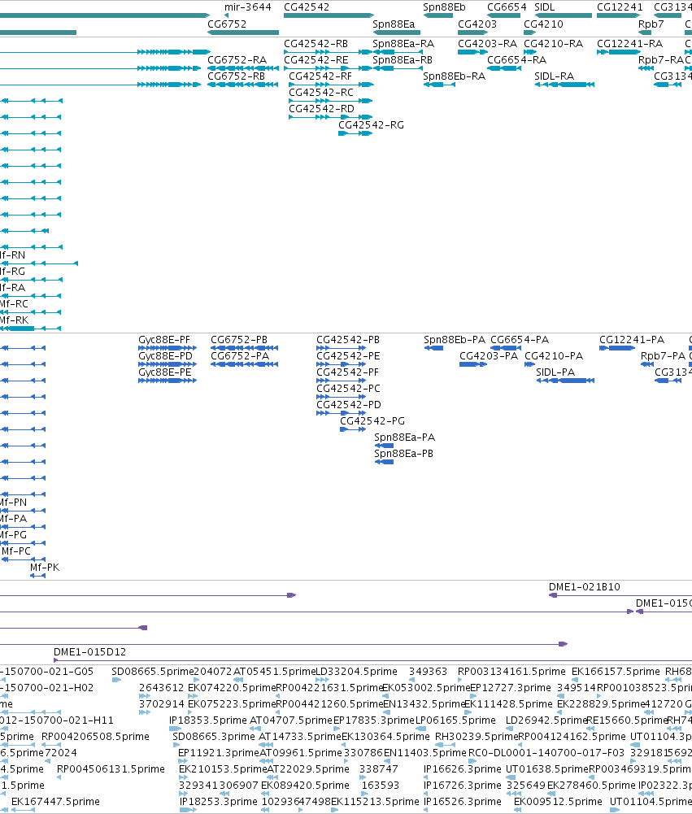The height and width of the screenshot is (814, 692).
Task: Click protein CG12241-PA
Action: 617,348
